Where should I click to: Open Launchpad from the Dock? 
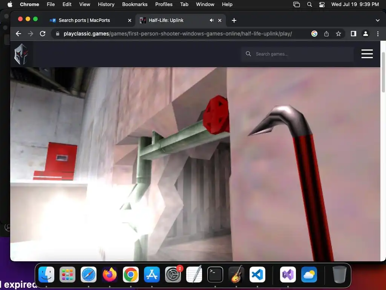pos(67,274)
